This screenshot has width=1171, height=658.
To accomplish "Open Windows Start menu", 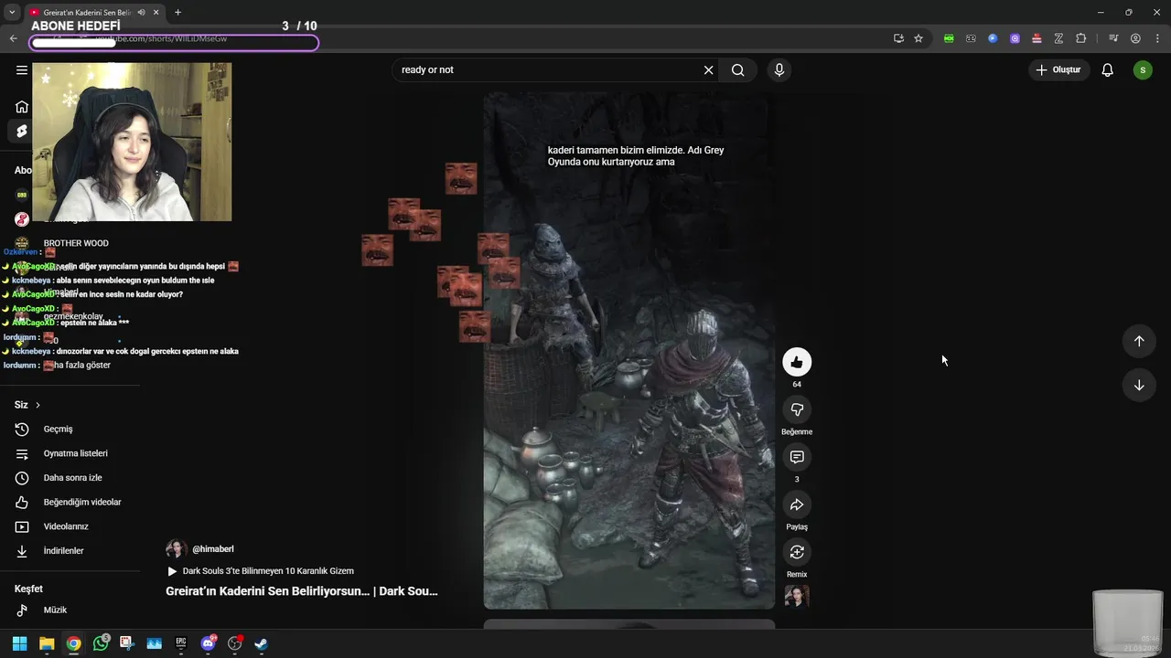I will click(19, 643).
